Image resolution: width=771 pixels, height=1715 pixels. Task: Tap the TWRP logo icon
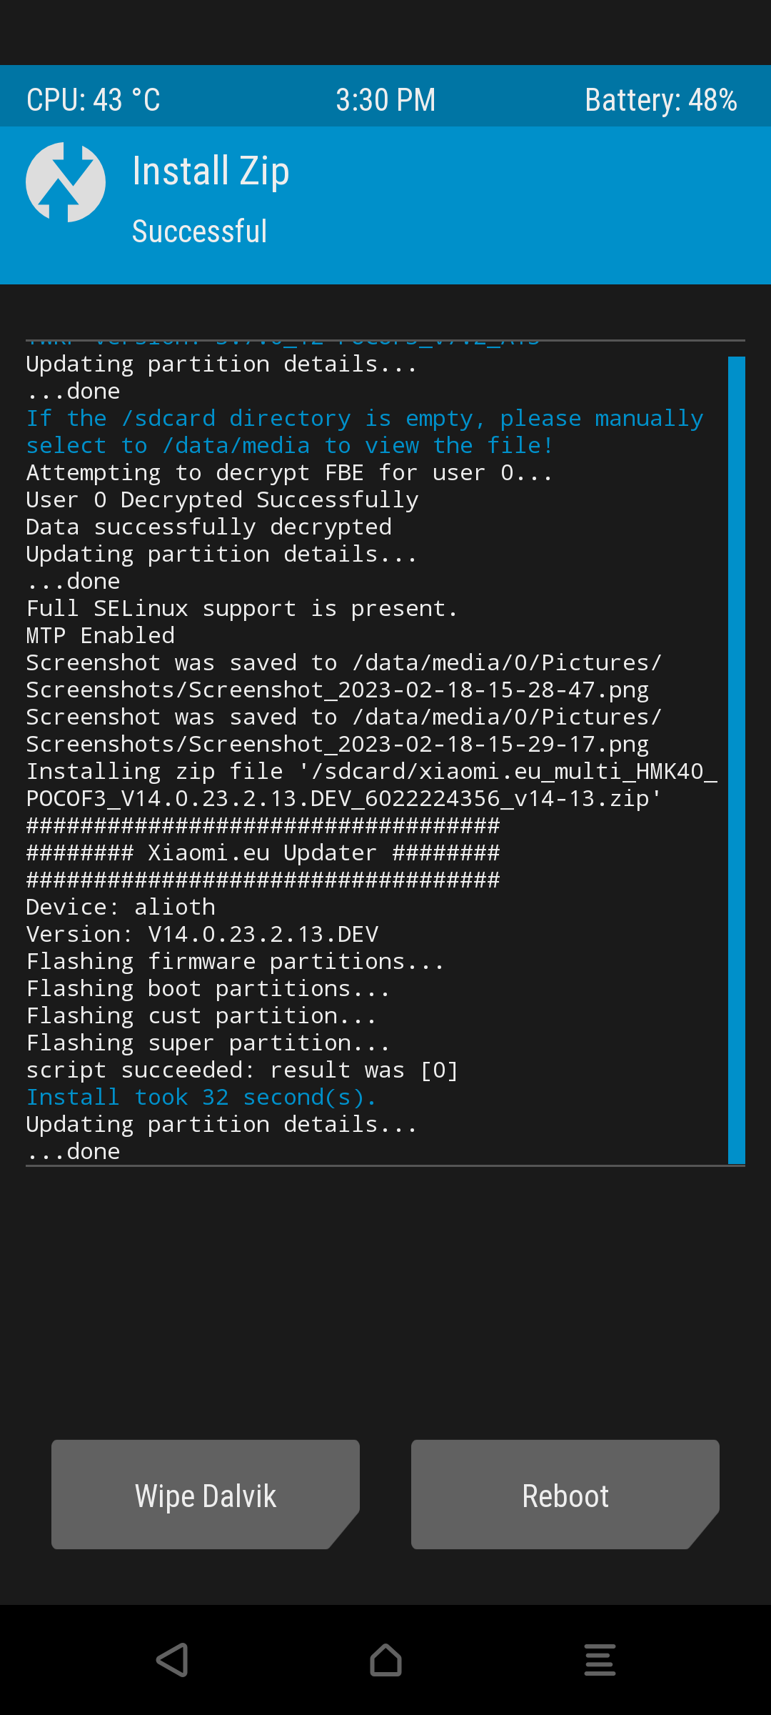click(x=66, y=182)
